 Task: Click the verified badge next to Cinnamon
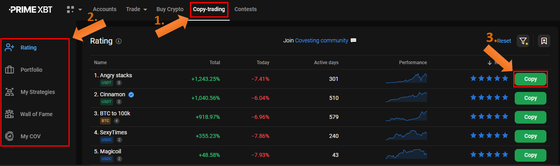click(131, 94)
